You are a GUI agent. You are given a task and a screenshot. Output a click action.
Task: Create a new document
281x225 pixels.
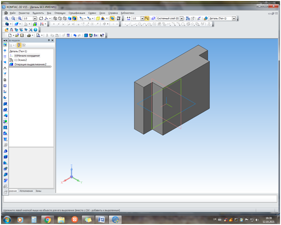pos(10,35)
